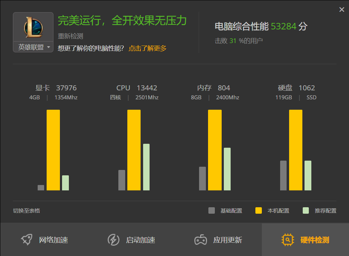Click the League of Legends game logo
Viewport: 349px width, 256px height.
point(33,27)
